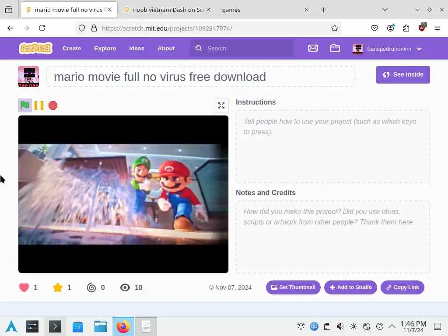Go to the Ideas page
Screen dimensions: 448x336
click(136, 48)
